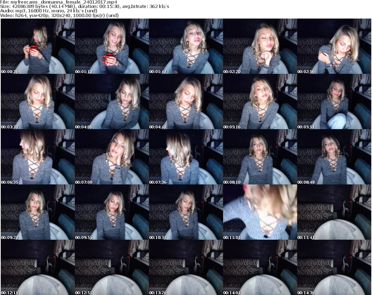The height and width of the screenshot is (295, 372).
Task: Open the thumbnail frame at 00:05:16
Action: [260, 101]
